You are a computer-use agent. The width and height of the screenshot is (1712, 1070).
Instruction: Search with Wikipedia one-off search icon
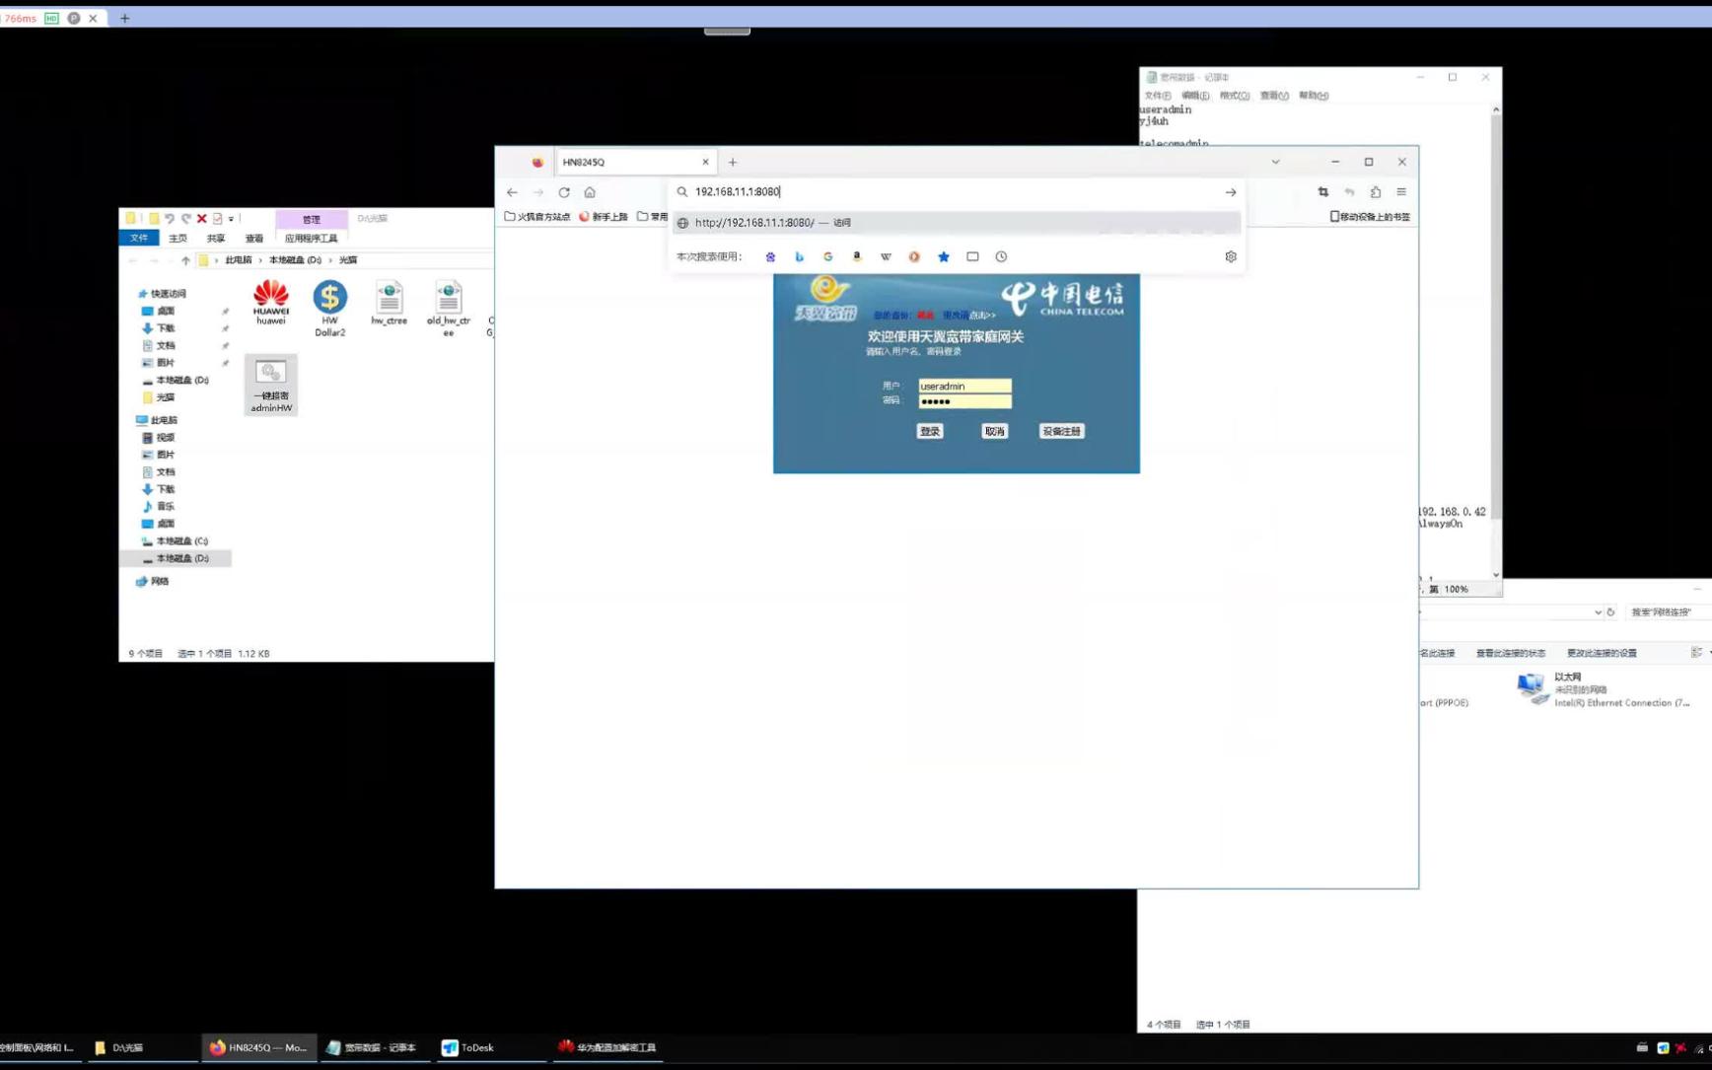[x=886, y=256]
